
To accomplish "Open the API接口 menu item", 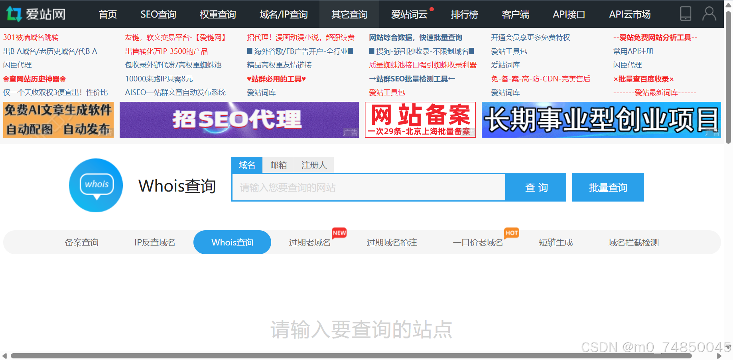I will (x=569, y=14).
